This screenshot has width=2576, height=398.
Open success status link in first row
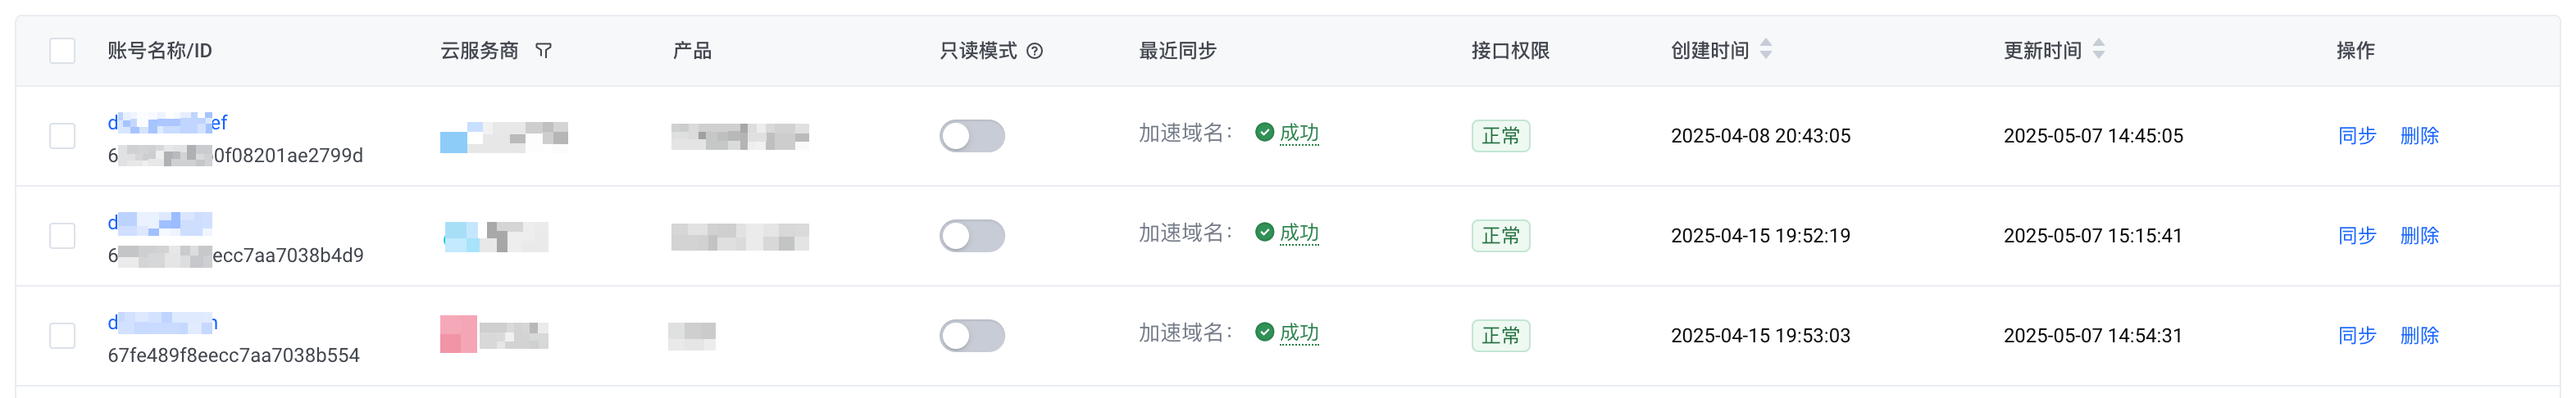pos(1299,133)
